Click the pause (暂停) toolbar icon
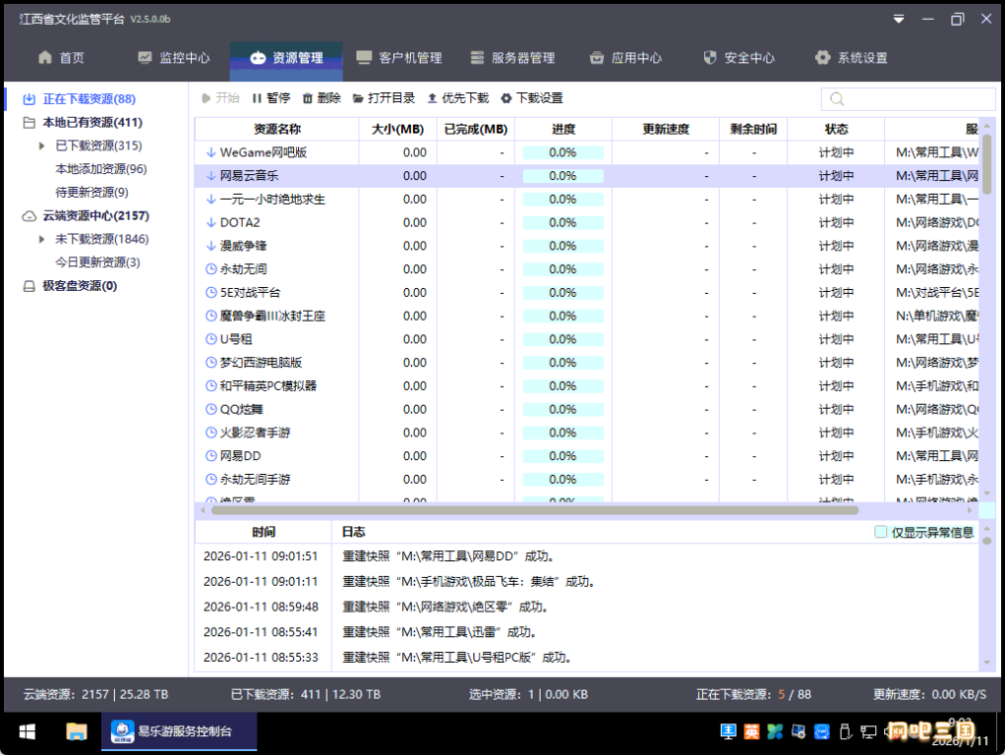 (258, 98)
